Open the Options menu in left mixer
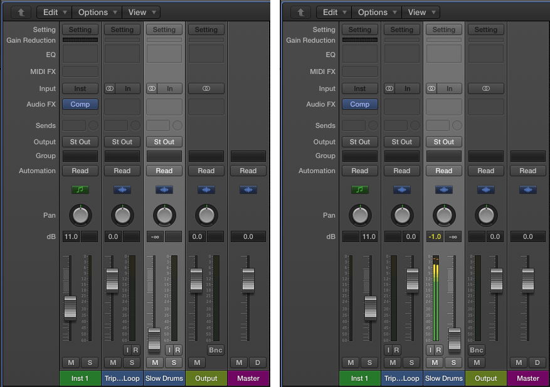Viewport: 550px width, 387px height. point(97,13)
